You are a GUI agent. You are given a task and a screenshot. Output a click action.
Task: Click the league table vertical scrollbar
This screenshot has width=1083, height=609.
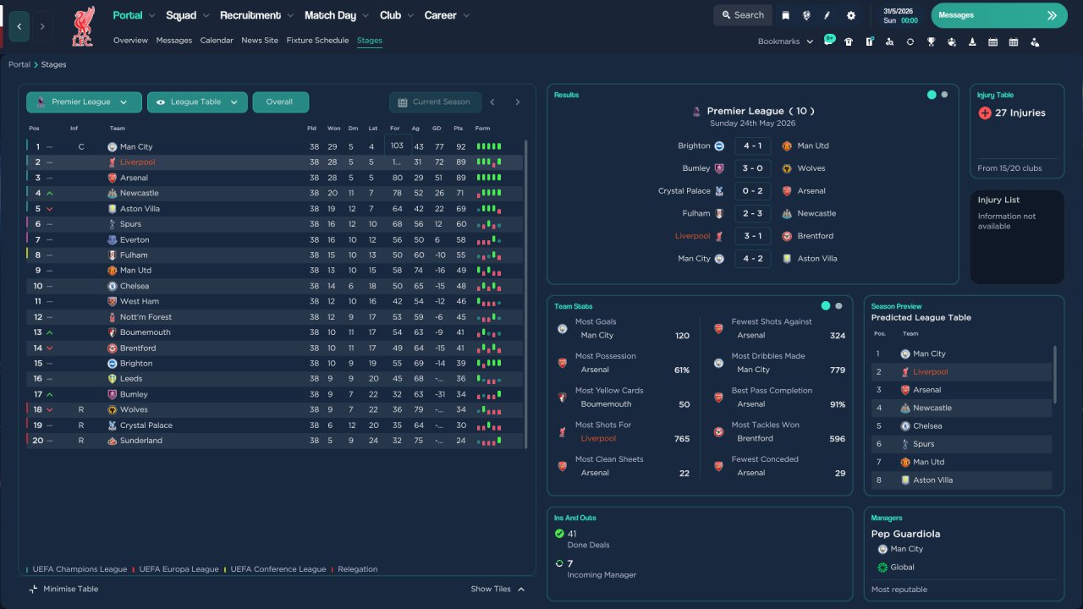click(526, 294)
